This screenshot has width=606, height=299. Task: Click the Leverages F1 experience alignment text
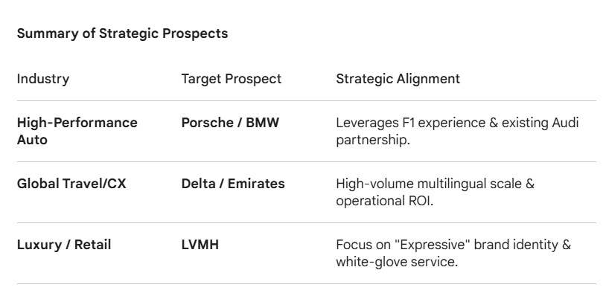point(457,131)
